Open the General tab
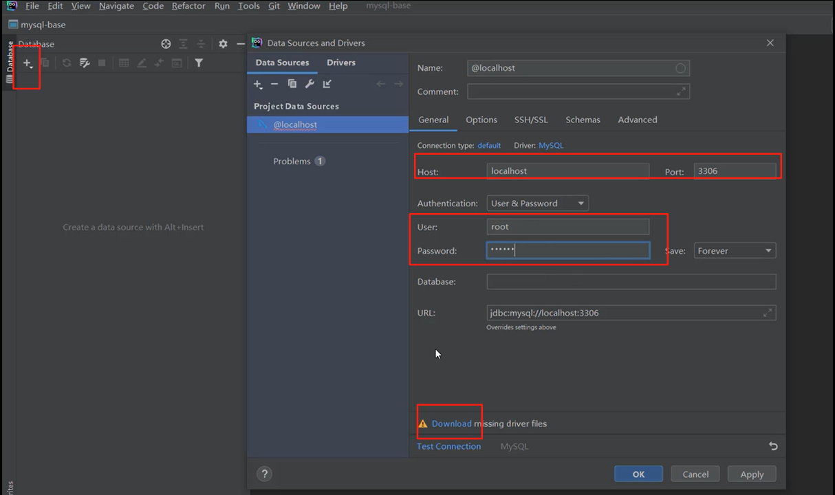 coord(433,120)
